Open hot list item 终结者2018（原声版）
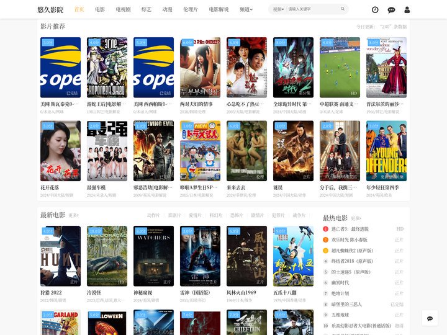This screenshot has width=447, height=335. tap(352, 261)
